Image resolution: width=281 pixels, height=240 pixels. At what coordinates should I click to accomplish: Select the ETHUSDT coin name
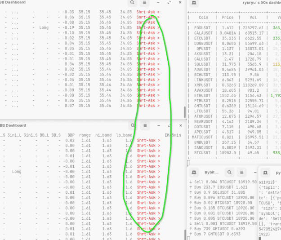[x=203, y=95]
